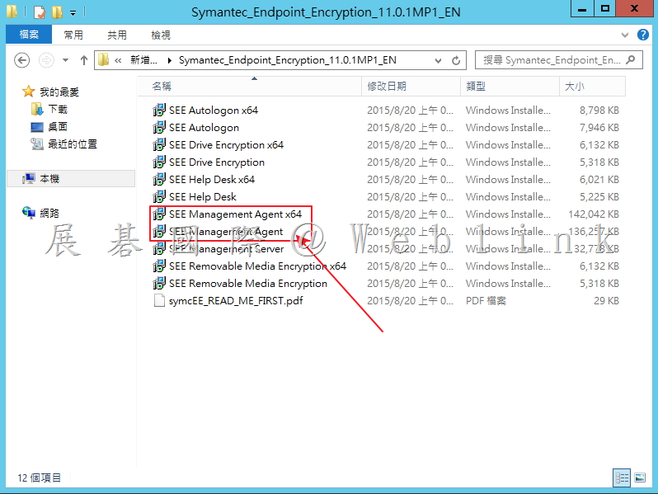Open hidden breadcrumb path chevrons «
This screenshot has width=658, height=494.
[118, 60]
